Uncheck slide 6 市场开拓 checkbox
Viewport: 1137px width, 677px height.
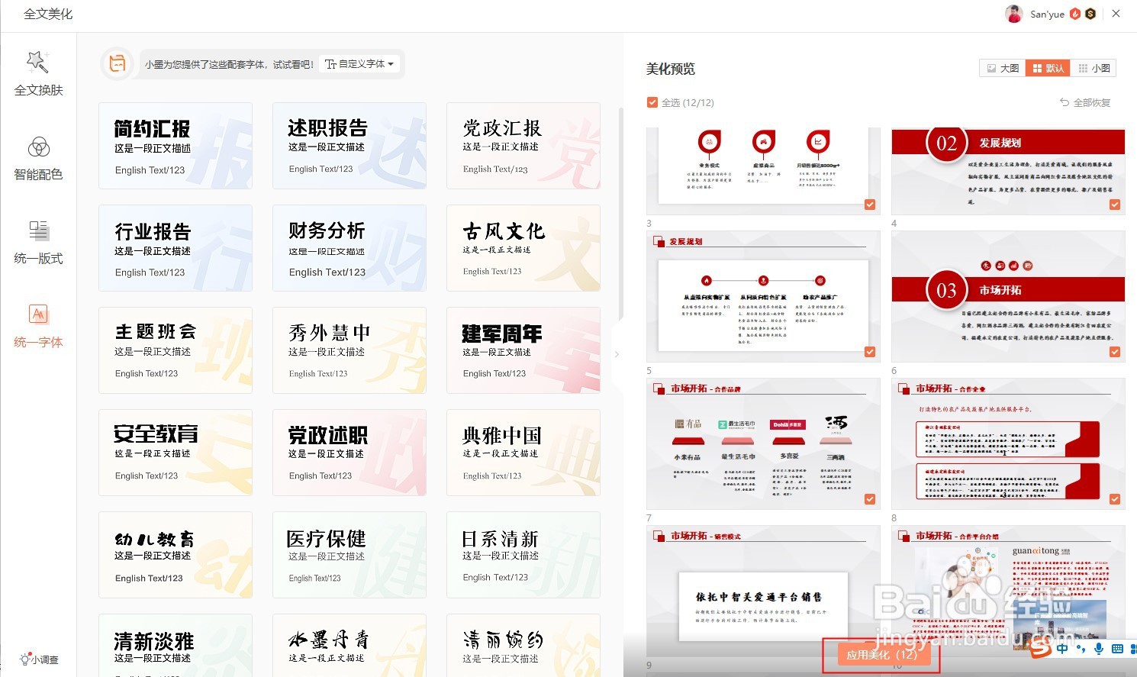point(1115,352)
